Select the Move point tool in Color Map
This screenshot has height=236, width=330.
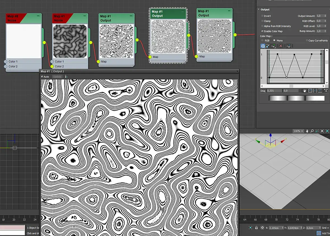[x=263, y=46]
